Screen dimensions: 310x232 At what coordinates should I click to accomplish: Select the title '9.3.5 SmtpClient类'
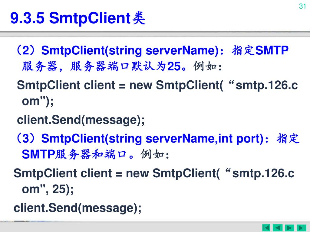tap(78, 18)
